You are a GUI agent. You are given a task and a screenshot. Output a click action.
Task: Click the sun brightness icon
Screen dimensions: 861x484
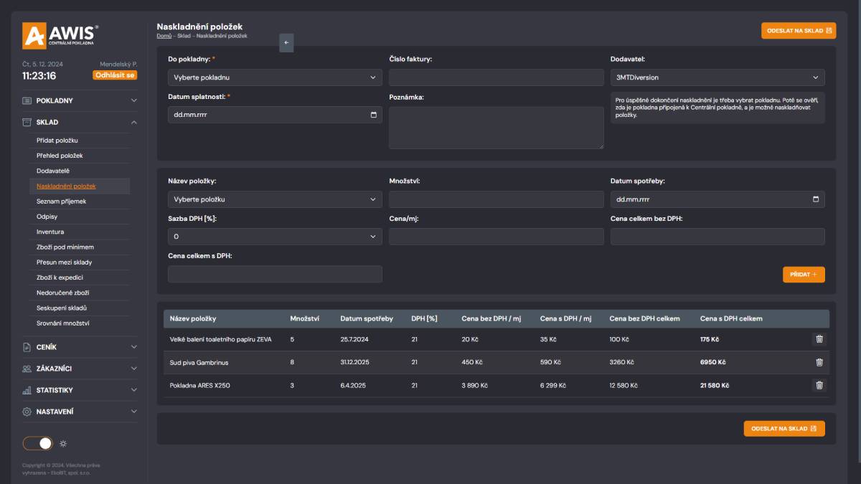(x=63, y=443)
